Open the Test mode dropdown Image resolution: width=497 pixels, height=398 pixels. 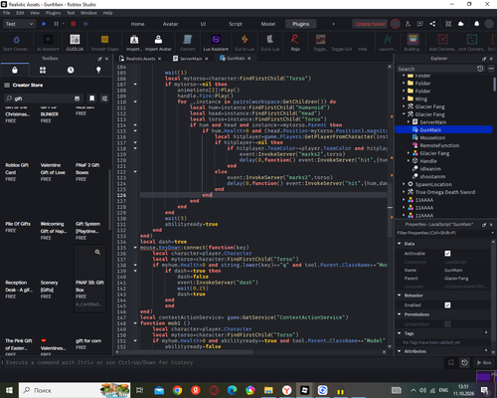click(x=19, y=24)
